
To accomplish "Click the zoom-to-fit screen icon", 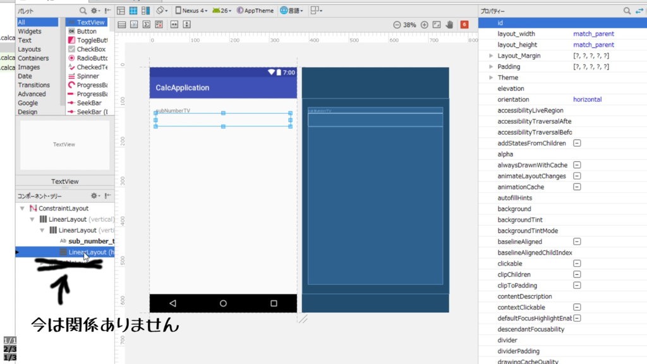I will 437,25.
